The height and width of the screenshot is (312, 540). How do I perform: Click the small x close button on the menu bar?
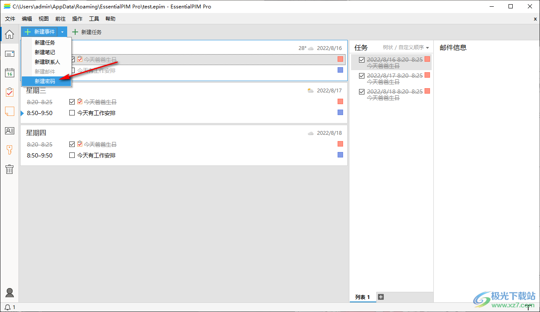point(535,19)
